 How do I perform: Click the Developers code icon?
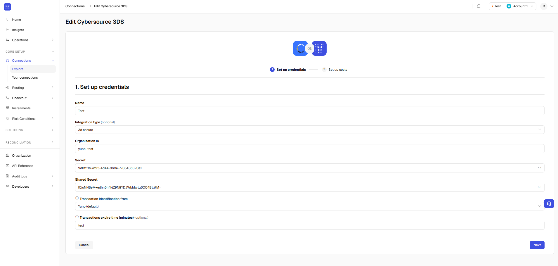(8, 186)
